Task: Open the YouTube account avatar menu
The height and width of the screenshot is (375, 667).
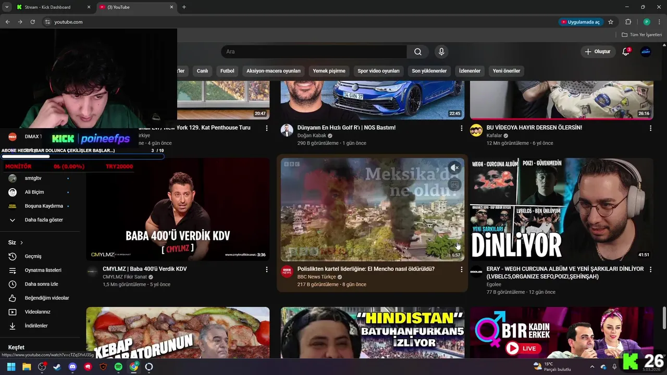Action: (646, 52)
